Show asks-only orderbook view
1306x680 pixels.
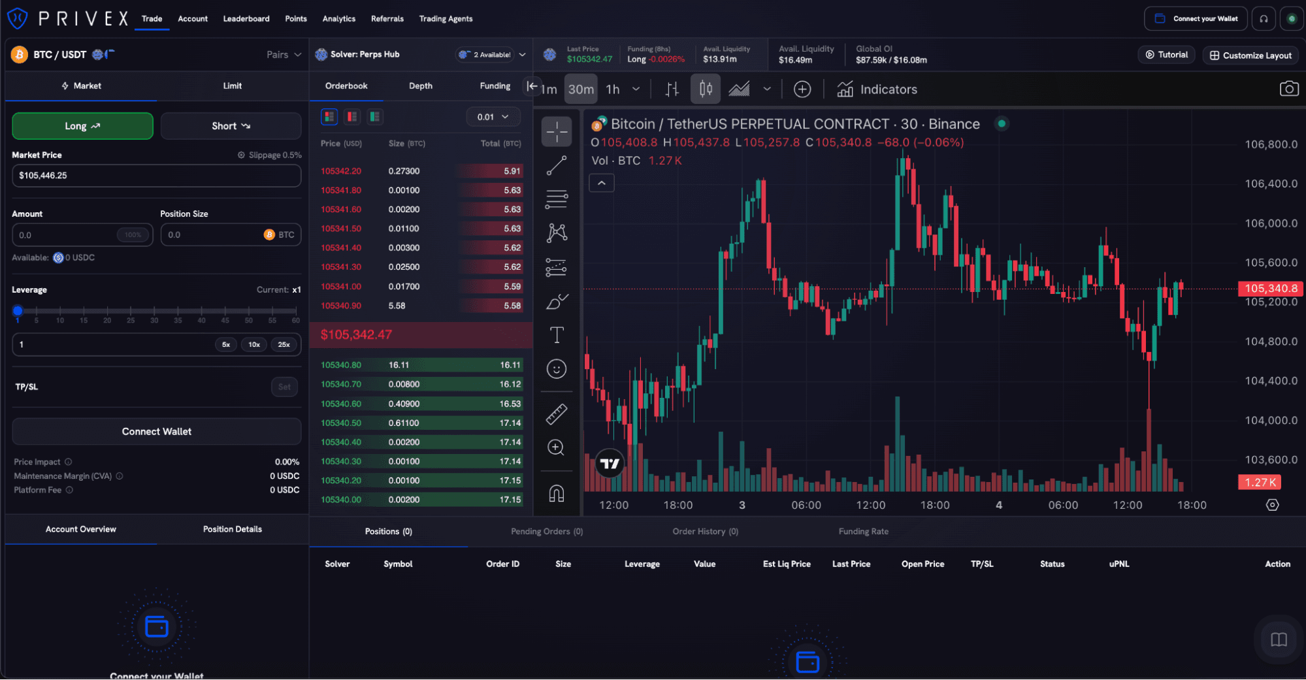click(x=352, y=117)
